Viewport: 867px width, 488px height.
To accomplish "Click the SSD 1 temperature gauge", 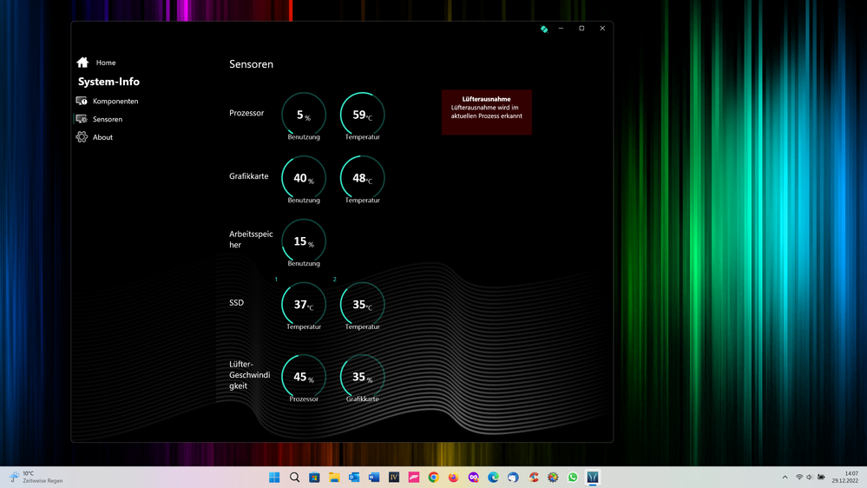I will (304, 305).
